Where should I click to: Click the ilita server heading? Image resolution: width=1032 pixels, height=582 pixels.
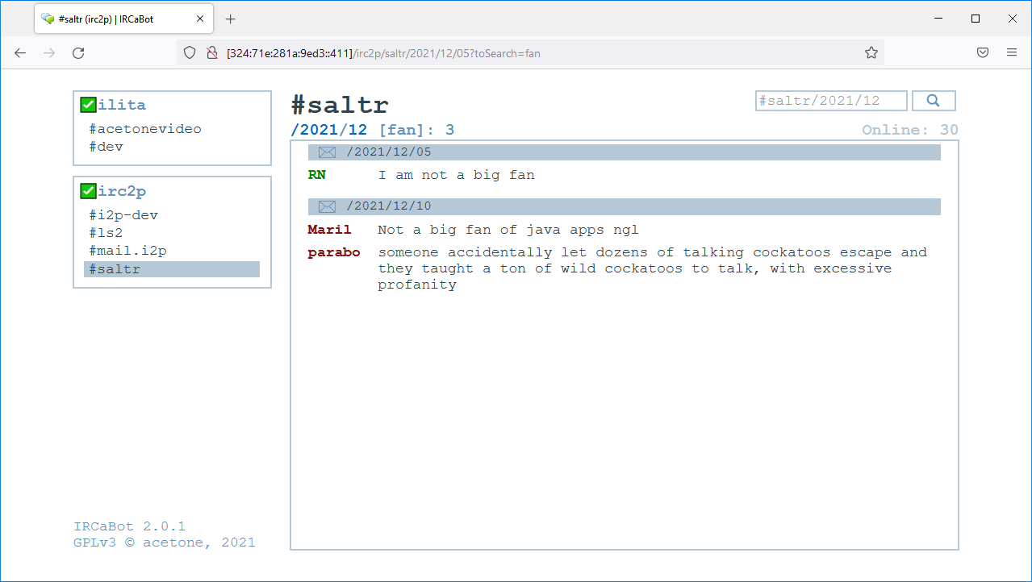click(123, 105)
